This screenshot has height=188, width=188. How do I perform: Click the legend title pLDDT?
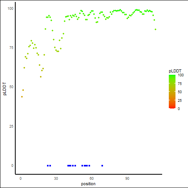[175, 71]
